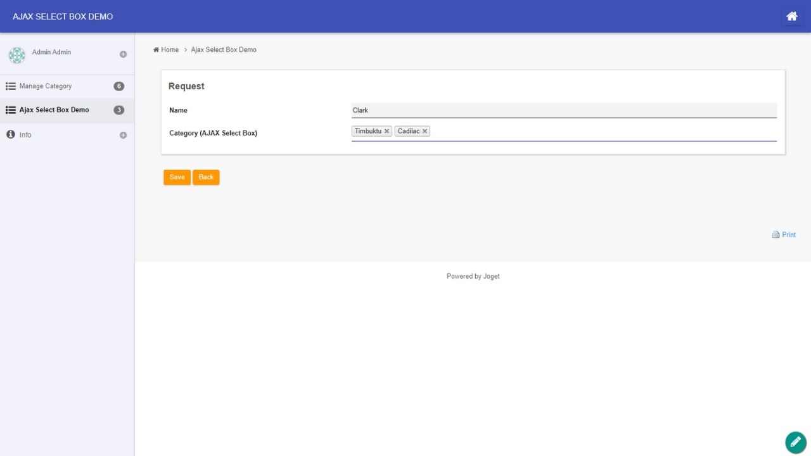Click the Name field containing Clark
This screenshot has height=456, width=811.
(563, 110)
